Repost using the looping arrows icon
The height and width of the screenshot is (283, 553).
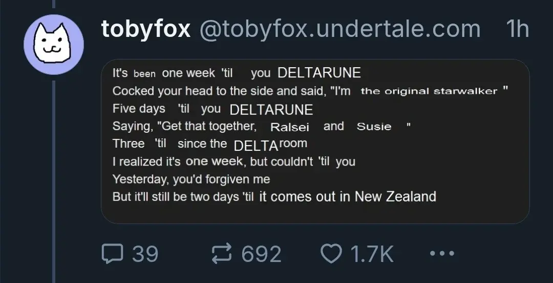pos(222,253)
